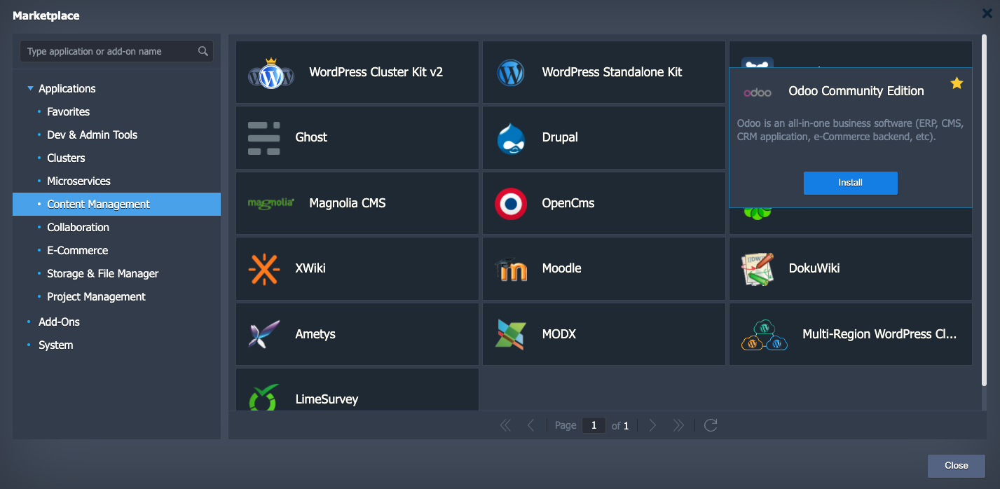Click the LimeSurvey green logo

(x=264, y=397)
